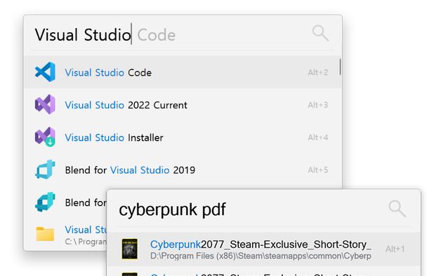The height and width of the screenshot is (276, 434).
Task: Click the Visual Studio search input field
Action: pos(171,35)
